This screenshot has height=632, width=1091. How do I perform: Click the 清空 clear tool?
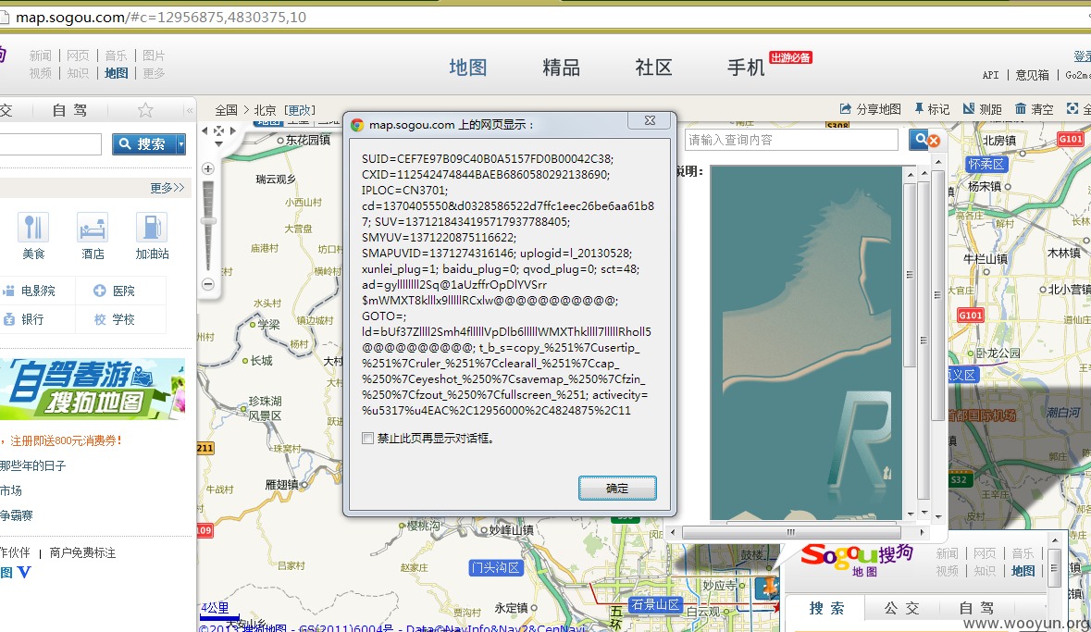pos(1034,109)
